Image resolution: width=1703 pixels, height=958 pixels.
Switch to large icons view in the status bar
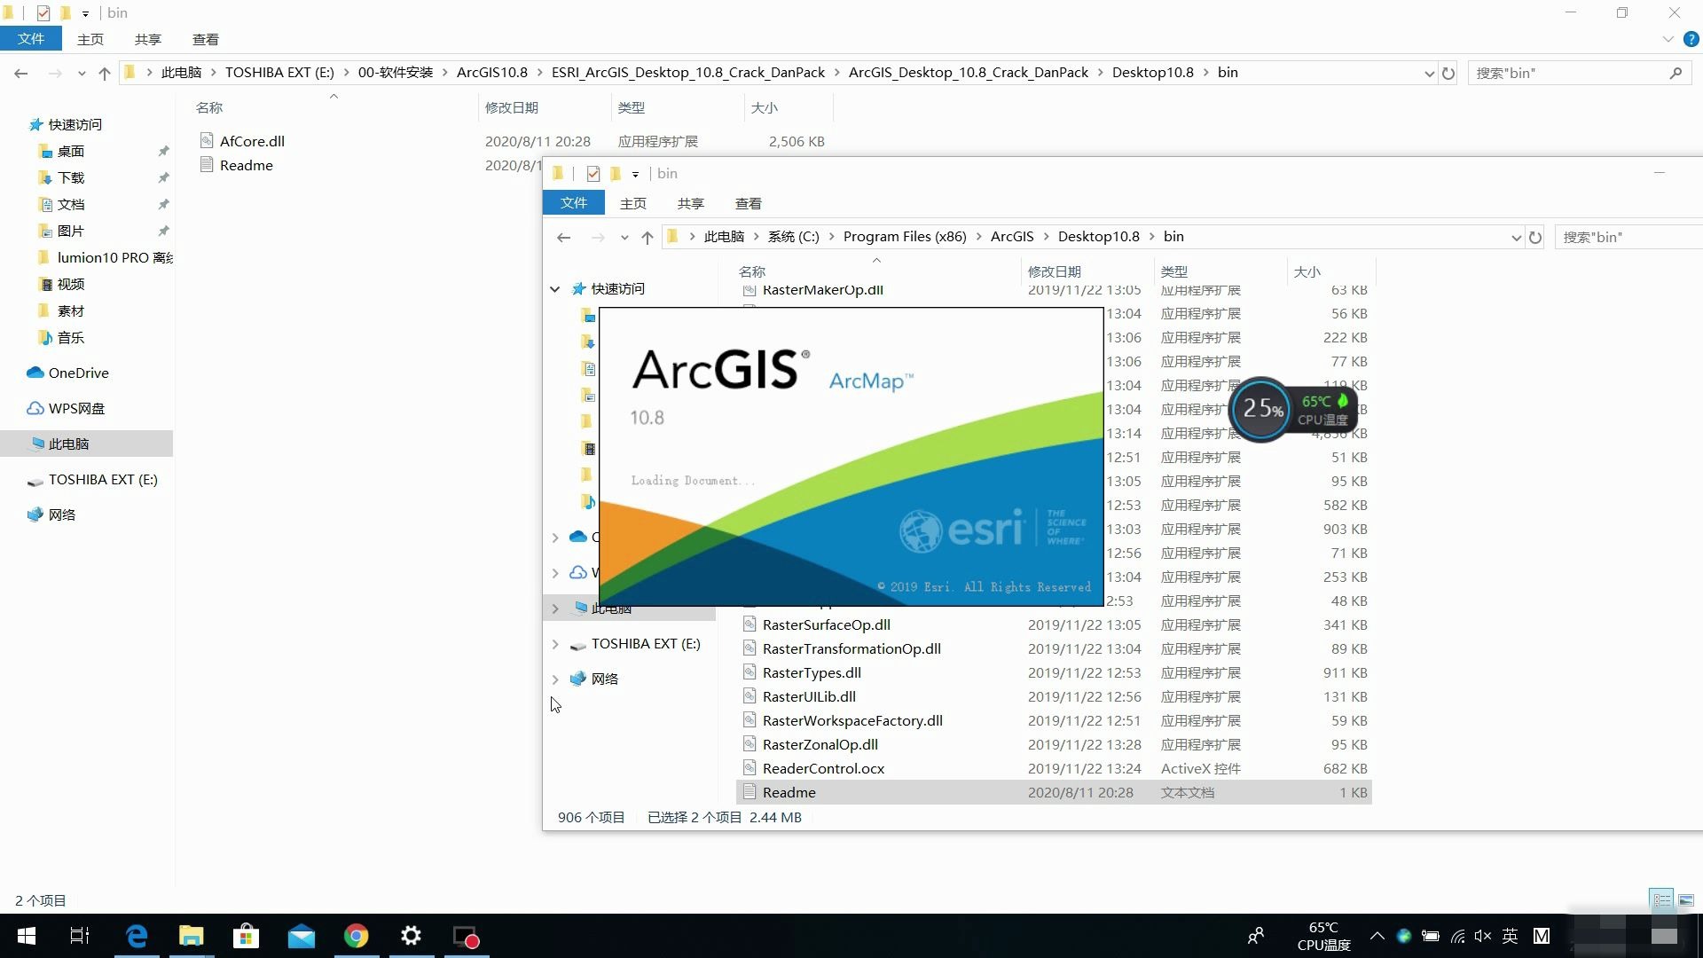(1686, 899)
